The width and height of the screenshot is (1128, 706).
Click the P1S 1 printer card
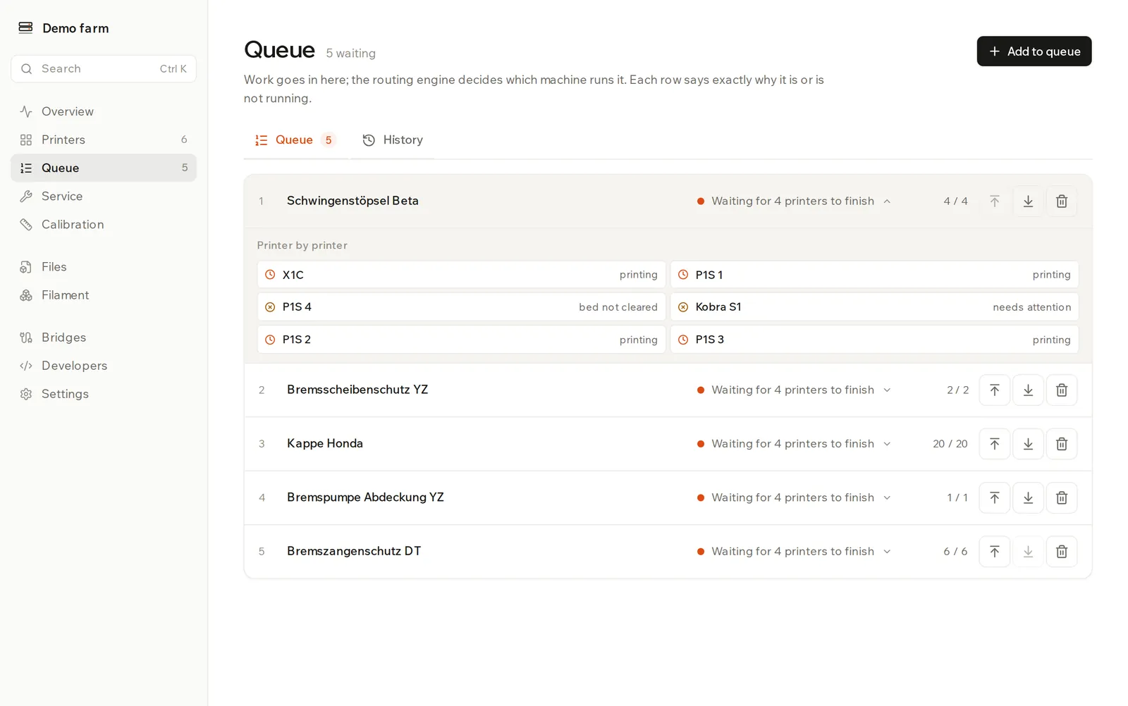tap(874, 275)
